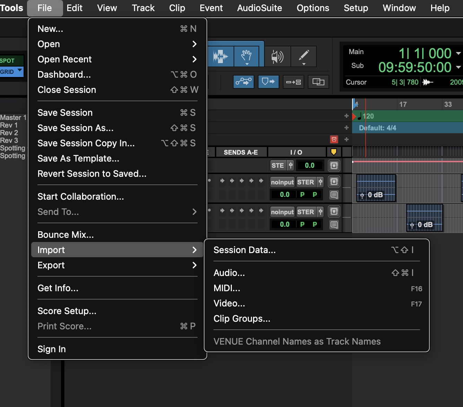463x407 pixels.
Task: Open the AudioSuite menu
Action: click(x=259, y=8)
